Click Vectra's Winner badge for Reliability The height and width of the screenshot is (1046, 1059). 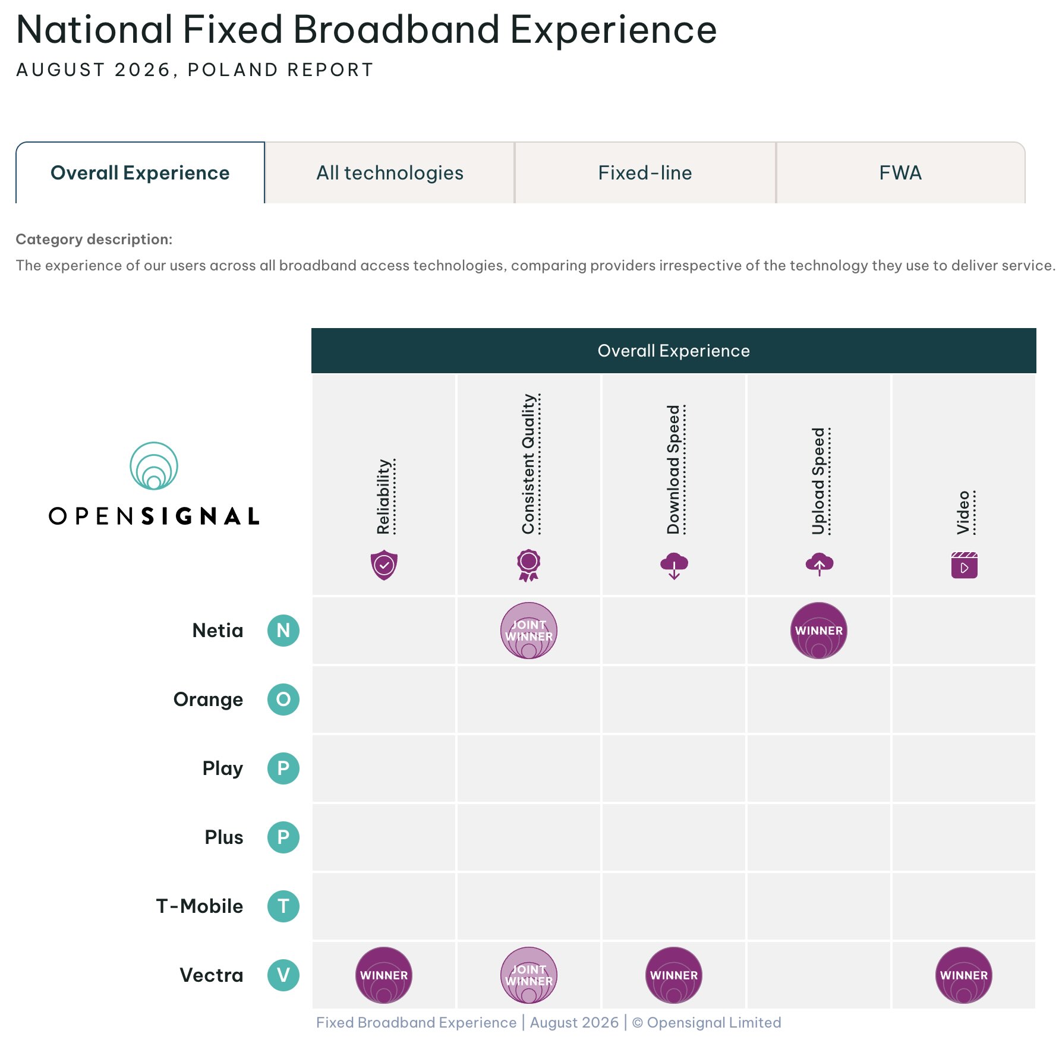pos(384,975)
